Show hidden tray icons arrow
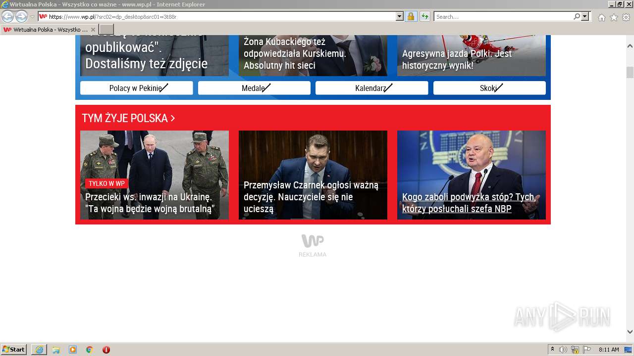 (553, 350)
